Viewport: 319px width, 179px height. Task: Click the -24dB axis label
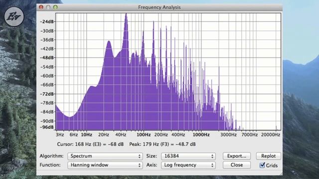(x=47, y=22)
